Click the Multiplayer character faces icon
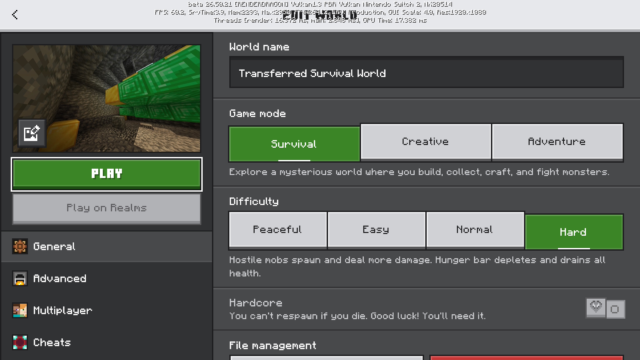640x360 pixels. [20, 310]
